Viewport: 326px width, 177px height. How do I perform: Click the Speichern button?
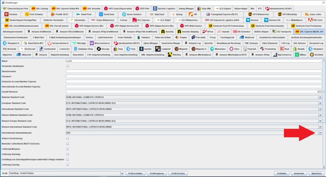316,173
